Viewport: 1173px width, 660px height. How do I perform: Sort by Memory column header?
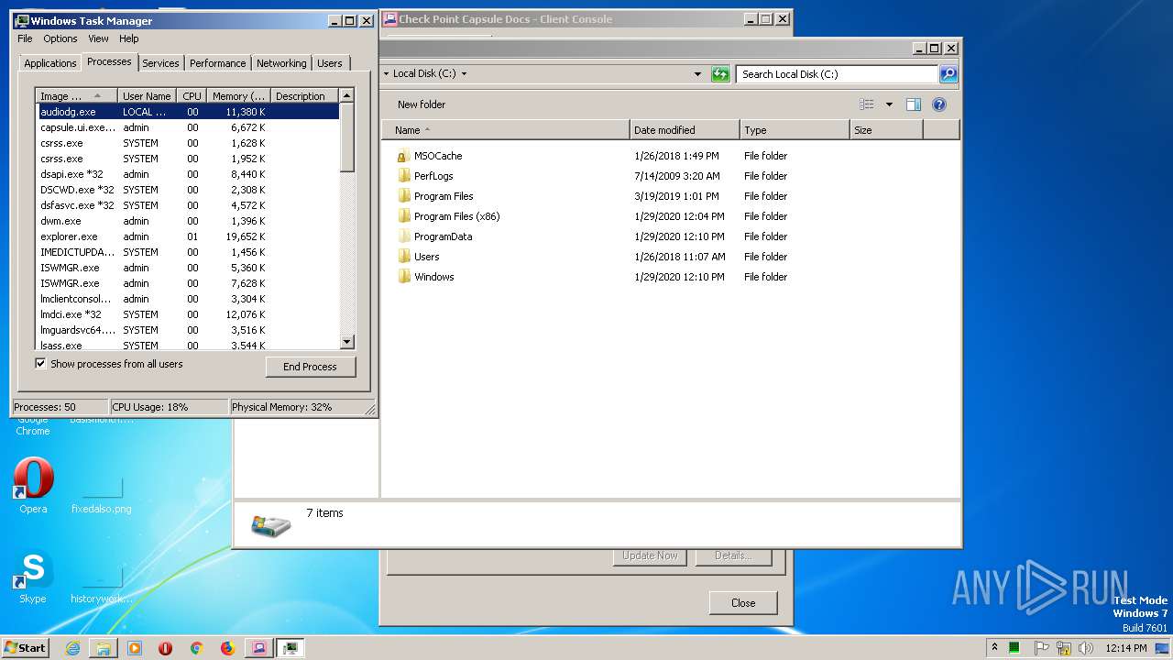239,96
